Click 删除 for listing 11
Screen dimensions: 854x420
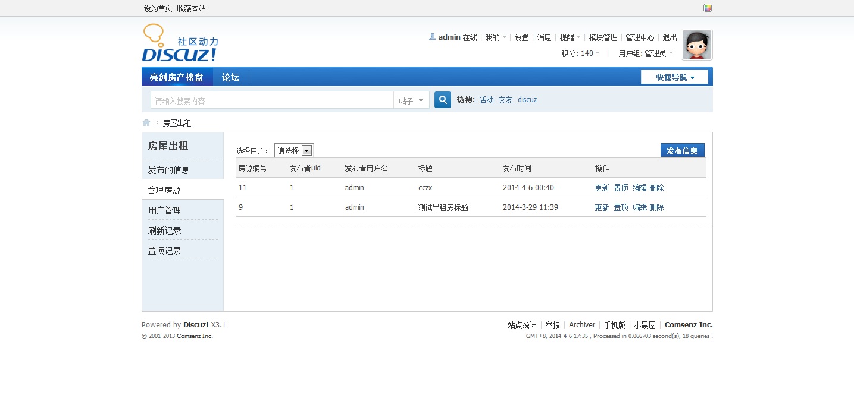(x=656, y=188)
